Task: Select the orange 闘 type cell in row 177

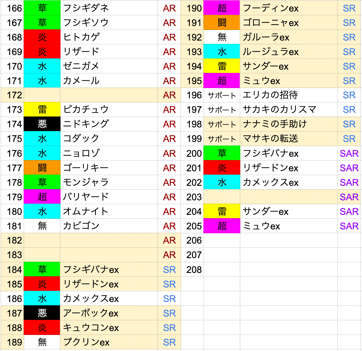Action: [x=42, y=168]
